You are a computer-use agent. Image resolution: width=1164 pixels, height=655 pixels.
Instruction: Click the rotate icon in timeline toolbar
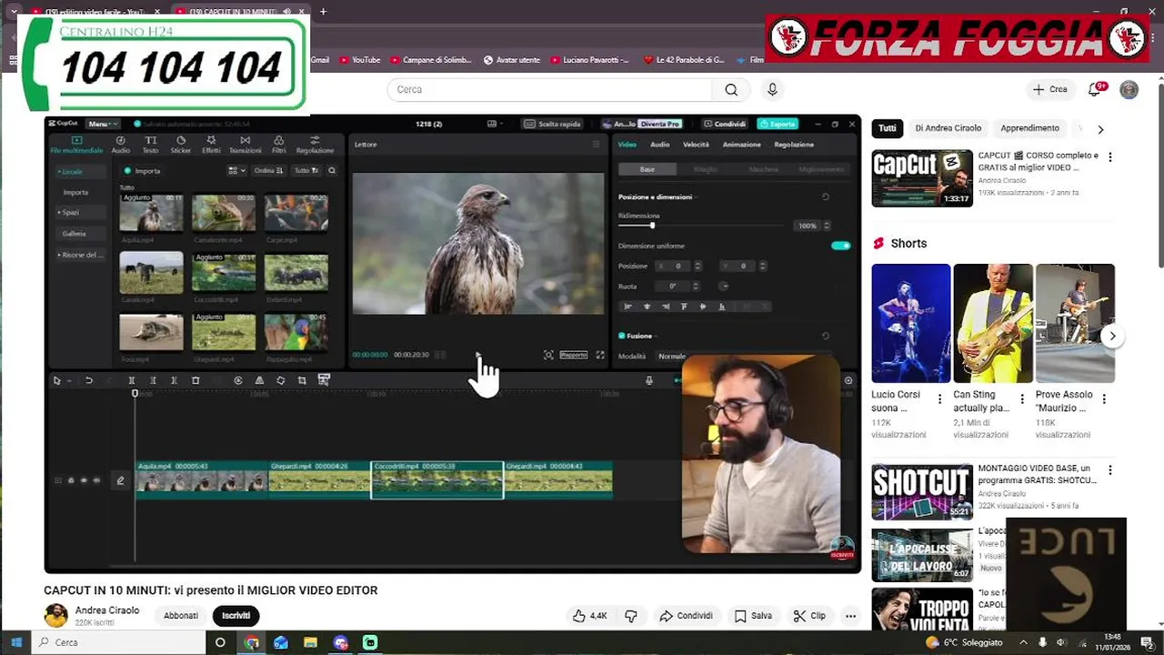coord(281,380)
